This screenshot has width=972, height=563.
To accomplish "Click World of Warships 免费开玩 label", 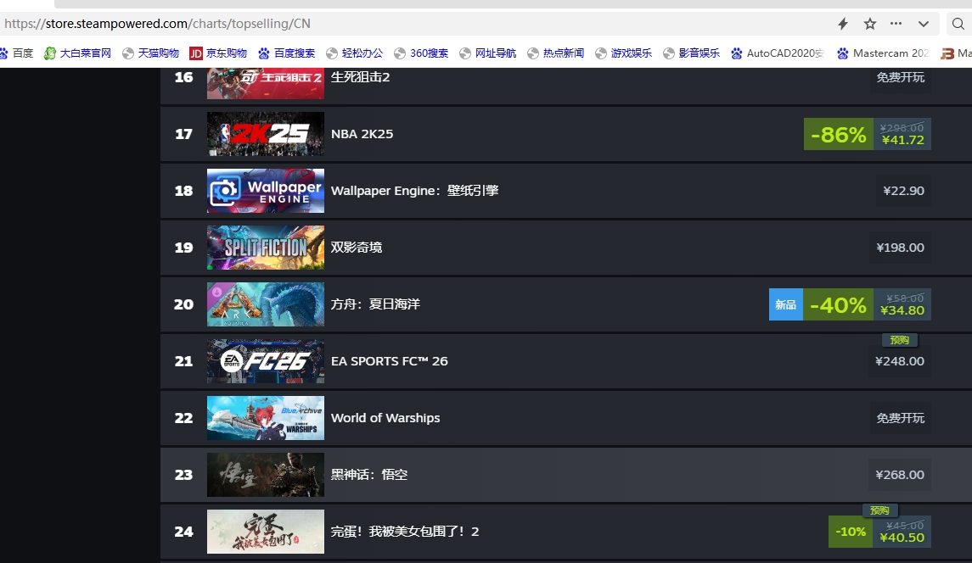I will point(900,418).
